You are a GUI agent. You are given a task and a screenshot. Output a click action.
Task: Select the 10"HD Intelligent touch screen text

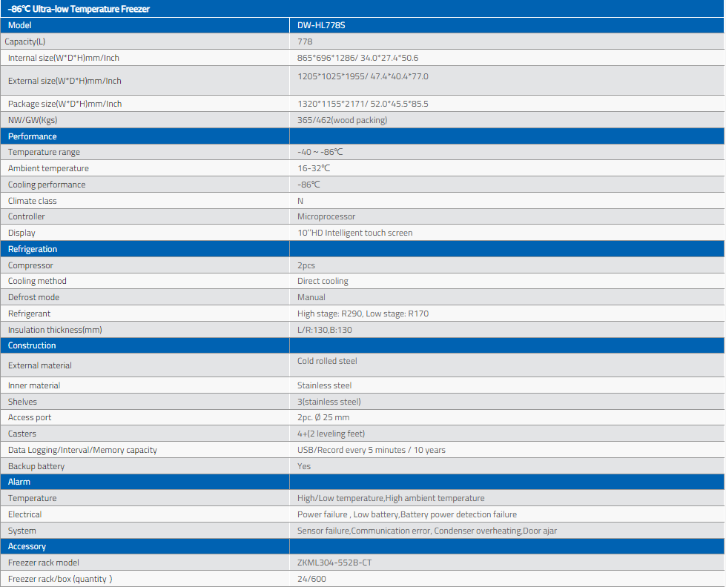tap(354, 233)
